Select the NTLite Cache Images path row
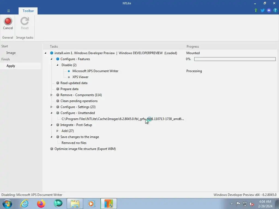The image size is (279, 209). pyautogui.click(x=123, y=119)
